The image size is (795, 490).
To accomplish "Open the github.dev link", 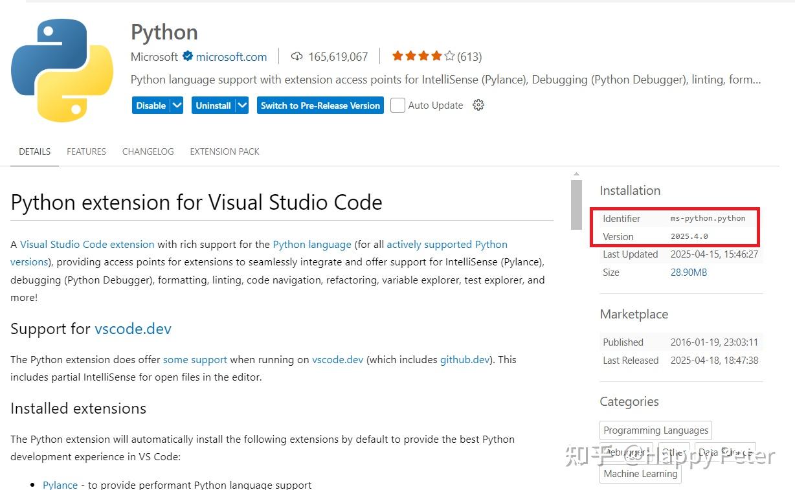I will click(x=465, y=359).
